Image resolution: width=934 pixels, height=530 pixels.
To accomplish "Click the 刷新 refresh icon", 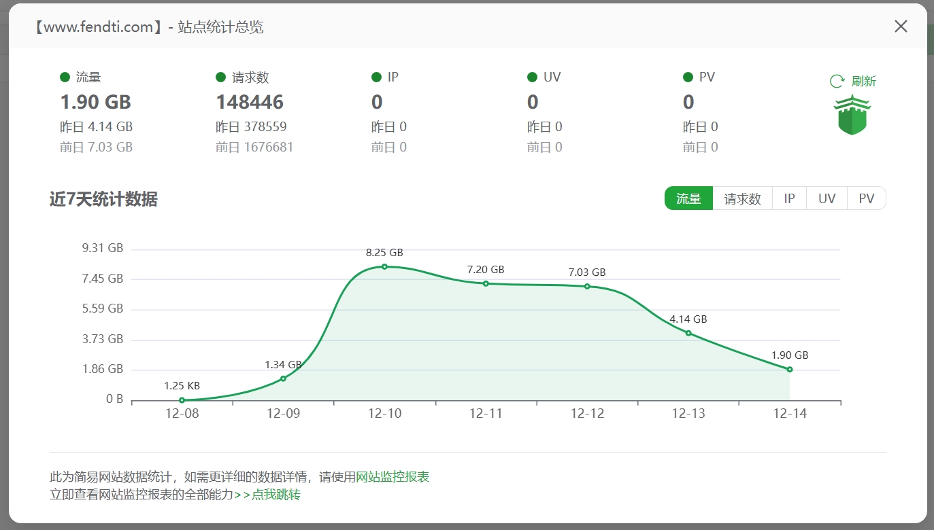I will click(837, 82).
